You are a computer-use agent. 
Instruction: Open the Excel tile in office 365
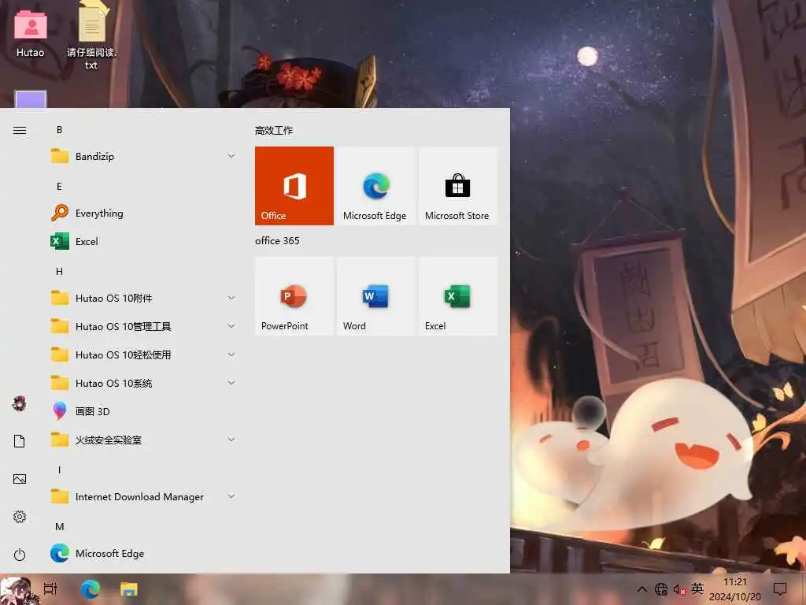tap(458, 296)
